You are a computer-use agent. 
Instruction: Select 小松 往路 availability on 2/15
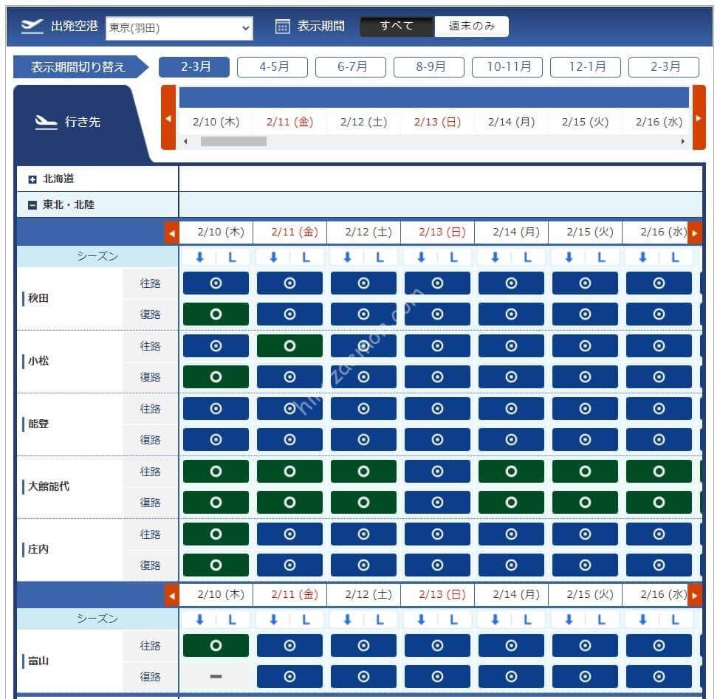click(585, 346)
